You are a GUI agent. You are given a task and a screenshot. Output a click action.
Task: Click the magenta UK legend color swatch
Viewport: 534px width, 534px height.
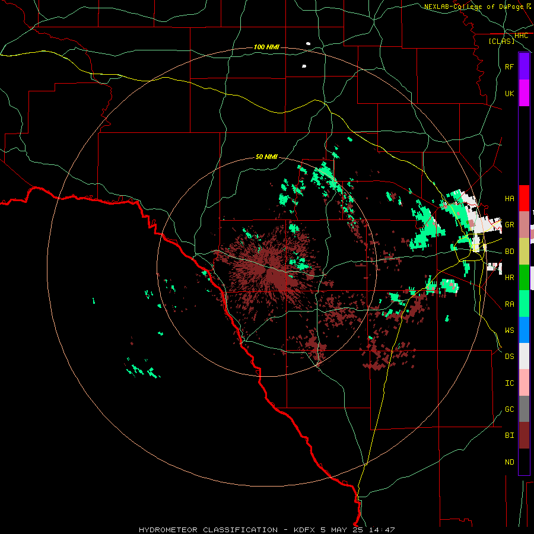[524, 93]
